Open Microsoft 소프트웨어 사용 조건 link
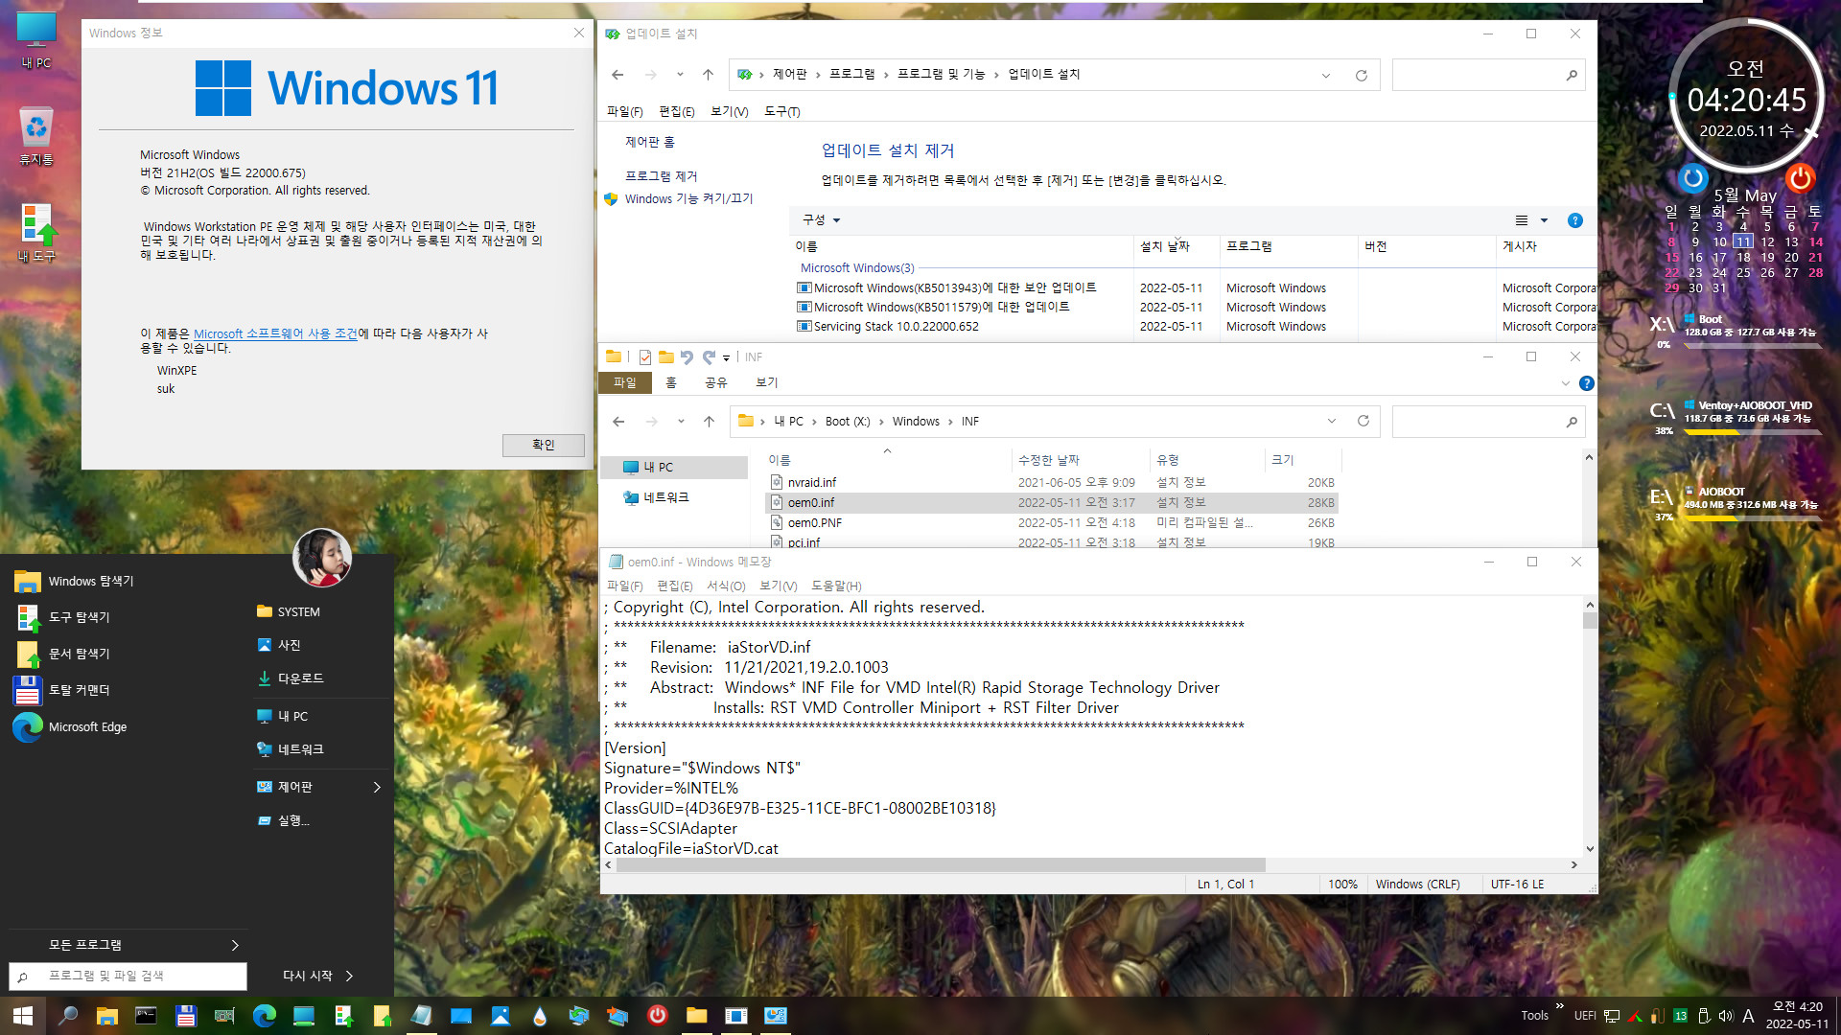The width and height of the screenshot is (1841, 1035). 275,334
